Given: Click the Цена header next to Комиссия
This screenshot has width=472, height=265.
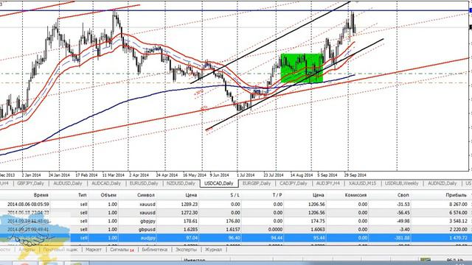Looking at the screenshot, I should click(x=318, y=195).
